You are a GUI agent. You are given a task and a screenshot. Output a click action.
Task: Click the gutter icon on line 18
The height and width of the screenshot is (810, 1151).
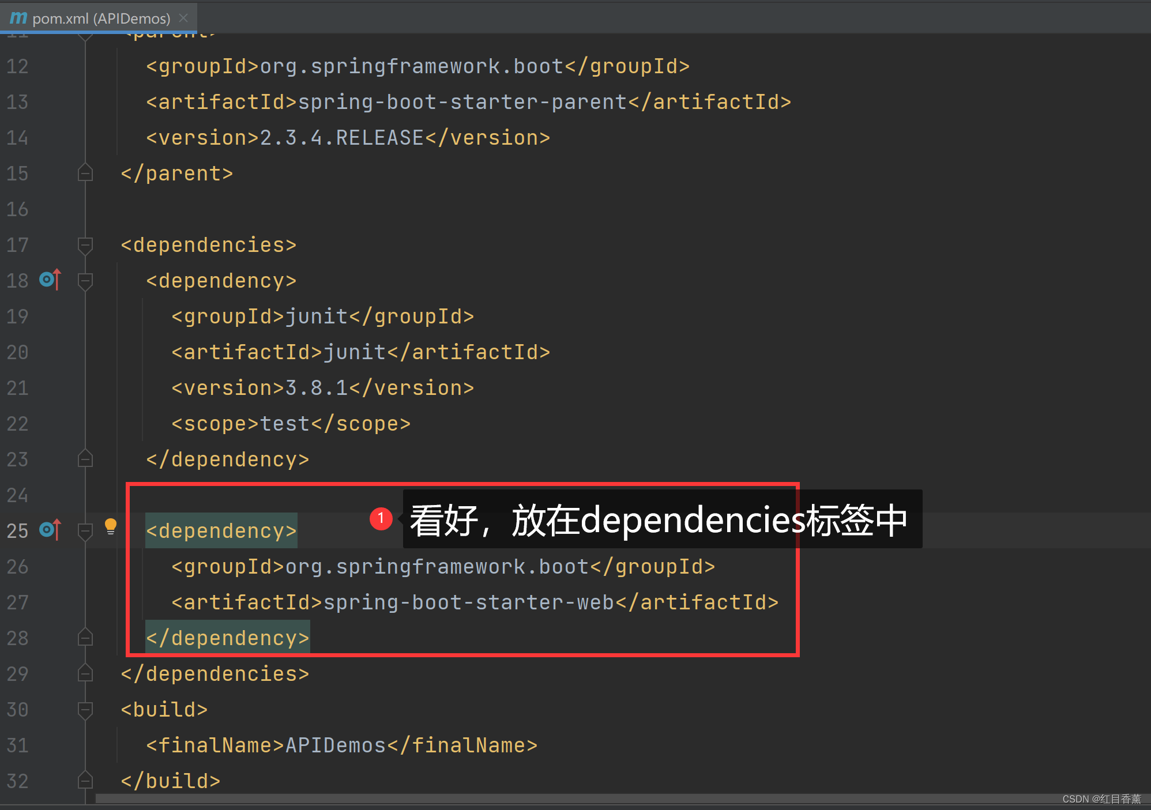click(50, 280)
